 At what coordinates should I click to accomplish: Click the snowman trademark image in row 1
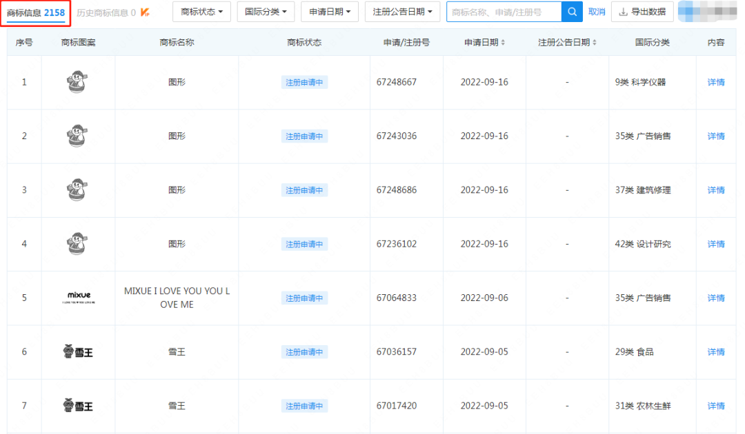[78, 82]
